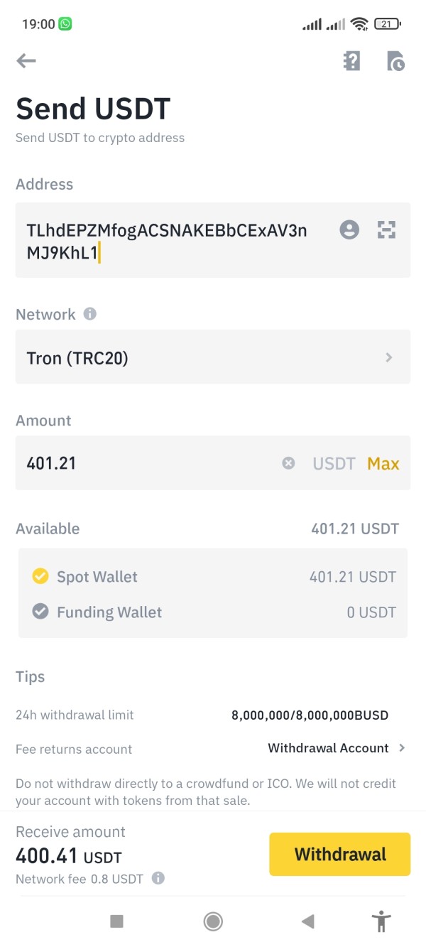The image size is (426, 947).
Task: Open address book contact icon
Action: [349, 229]
